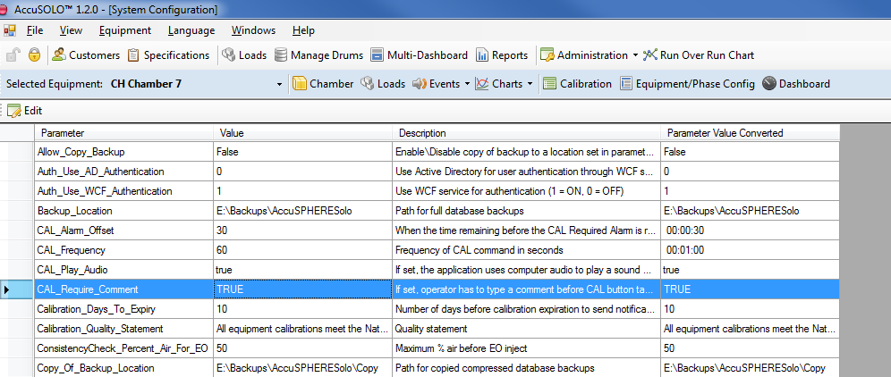Viewport: 891px width, 377px height.
Task: Open the Run Over Run Chart
Action: pyautogui.click(x=698, y=55)
